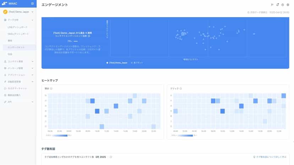Click the dark cell near 10:00 in opens heatmap fourth row
Viewport: 294px width, 165px height.
[x=97, y=111]
